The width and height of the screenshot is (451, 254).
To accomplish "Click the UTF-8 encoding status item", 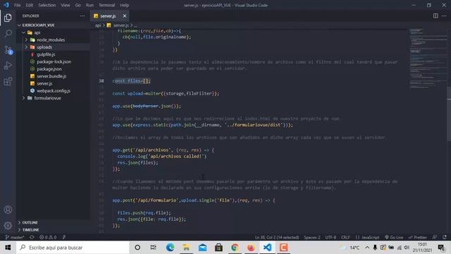I will [x=330, y=237].
